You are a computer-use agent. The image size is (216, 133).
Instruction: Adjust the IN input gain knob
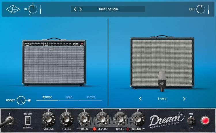33,9
